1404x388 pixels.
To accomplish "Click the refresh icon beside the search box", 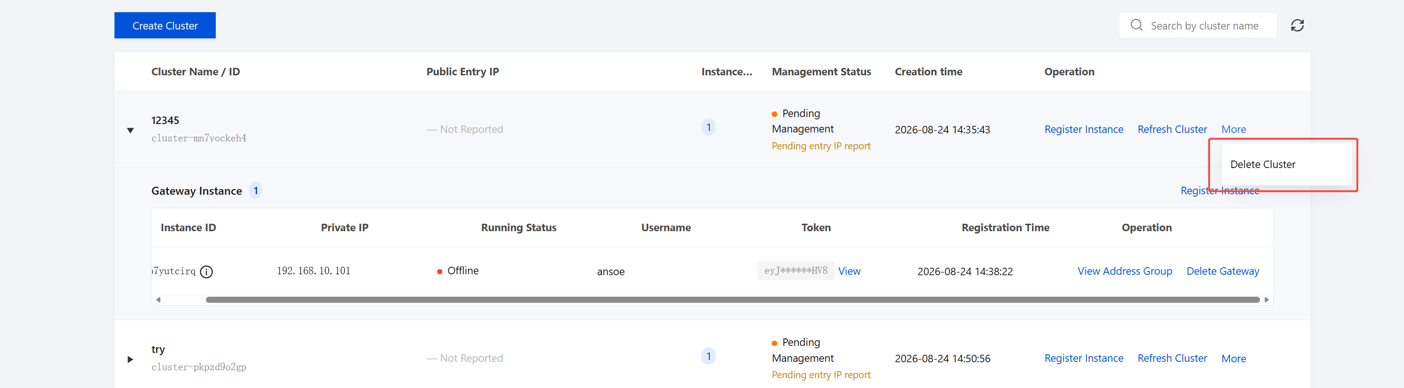I will [x=1297, y=26].
